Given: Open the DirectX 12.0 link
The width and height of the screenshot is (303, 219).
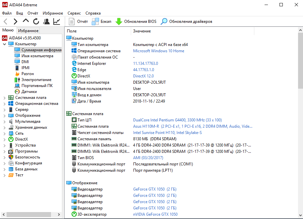Looking at the screenshot, I should (143, 76).
